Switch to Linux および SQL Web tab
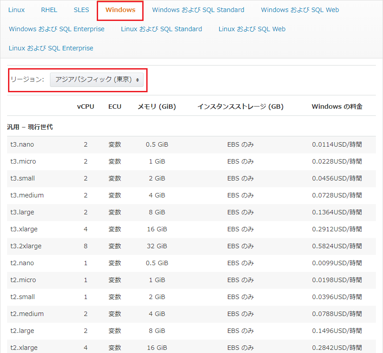The height and width of the screenshot is (353, 383). [252, 29]
